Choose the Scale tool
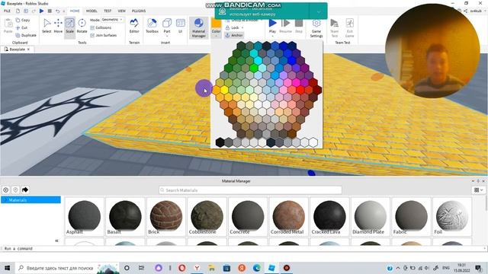Image resolution: width=488 pixels, height=274 pixels. (x=69, y=26)
